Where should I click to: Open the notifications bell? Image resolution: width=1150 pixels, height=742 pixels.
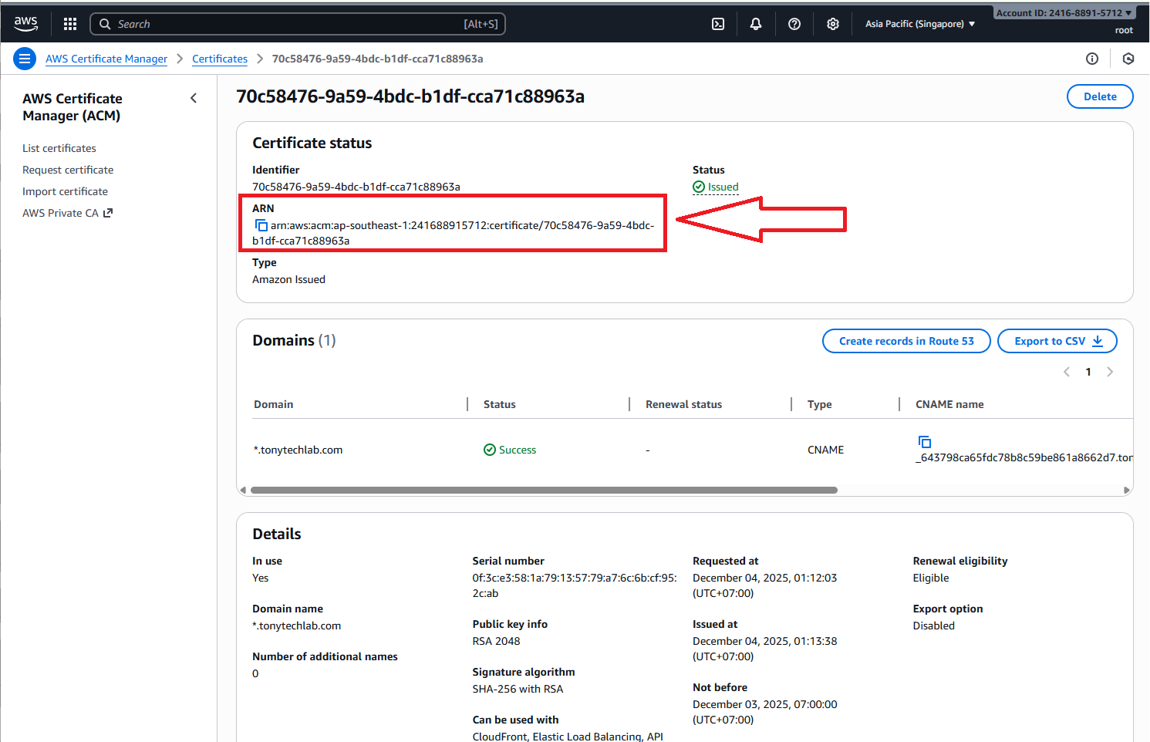pyautogui.click(x=756, y=24)
